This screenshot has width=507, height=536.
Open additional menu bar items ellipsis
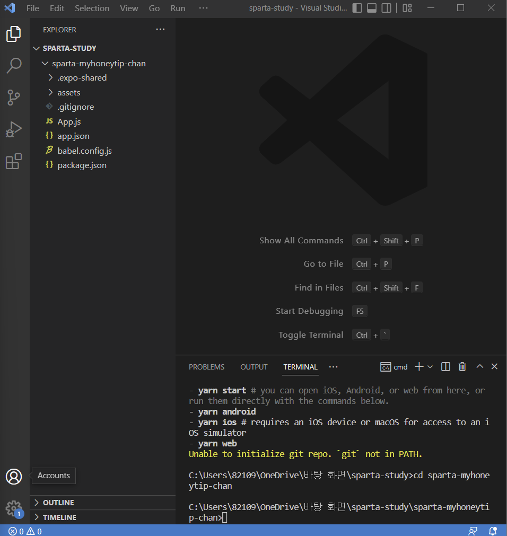tap(203, 8)
